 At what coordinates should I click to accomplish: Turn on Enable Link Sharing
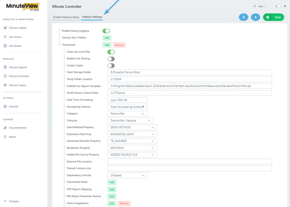(x=111, y=59)
